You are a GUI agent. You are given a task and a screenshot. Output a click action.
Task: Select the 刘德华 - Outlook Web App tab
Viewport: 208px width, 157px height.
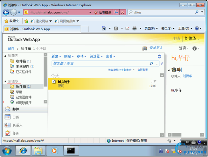click(x=42, y=29)
